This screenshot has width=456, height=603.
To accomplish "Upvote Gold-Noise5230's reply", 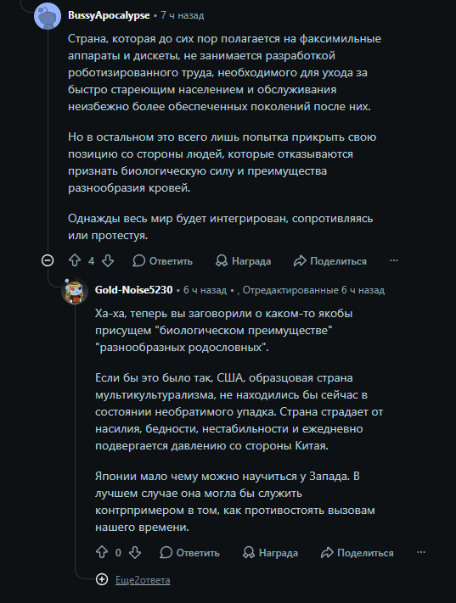I will coord(102,553).
